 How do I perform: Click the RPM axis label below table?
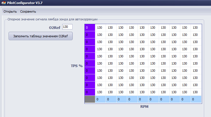tap(144, 106)
